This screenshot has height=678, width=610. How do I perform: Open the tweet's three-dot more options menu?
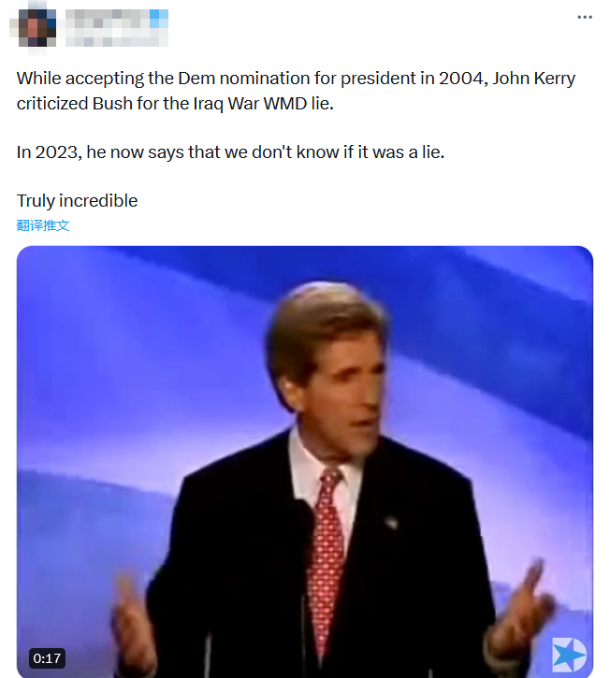pos(584,18)
